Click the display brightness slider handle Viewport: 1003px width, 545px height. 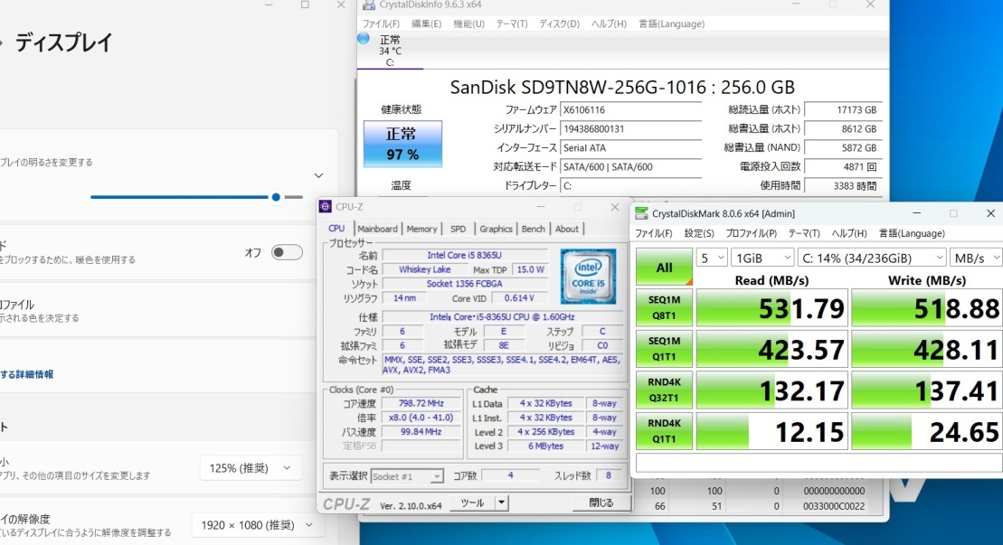click(x=276, y=197)
